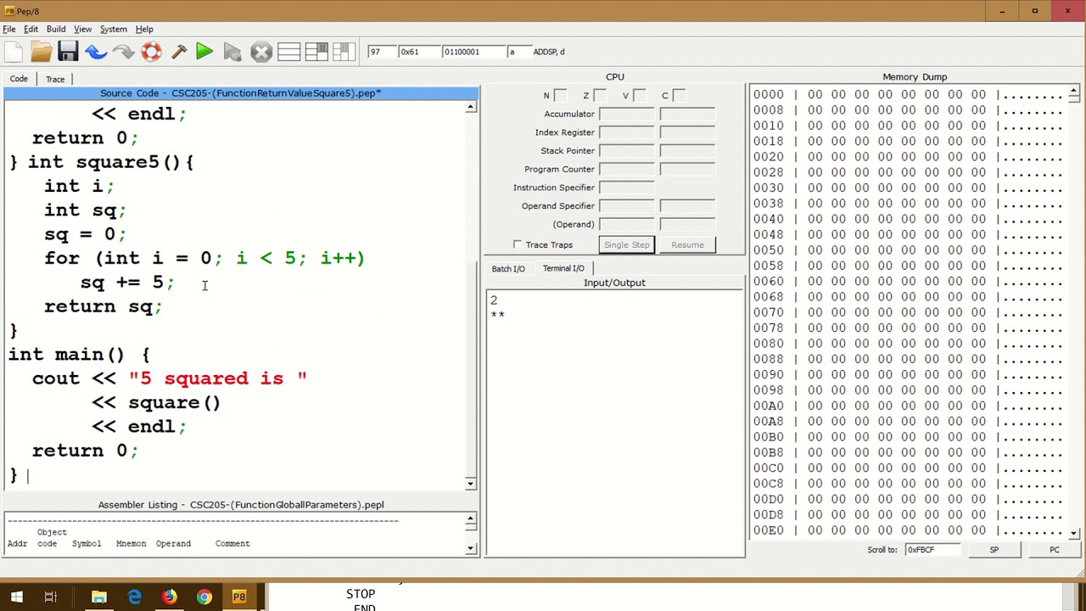This screenshot has height=611, width=1086.
Task: Click the SP memory scroll button
Action: (x=994, y=550)
